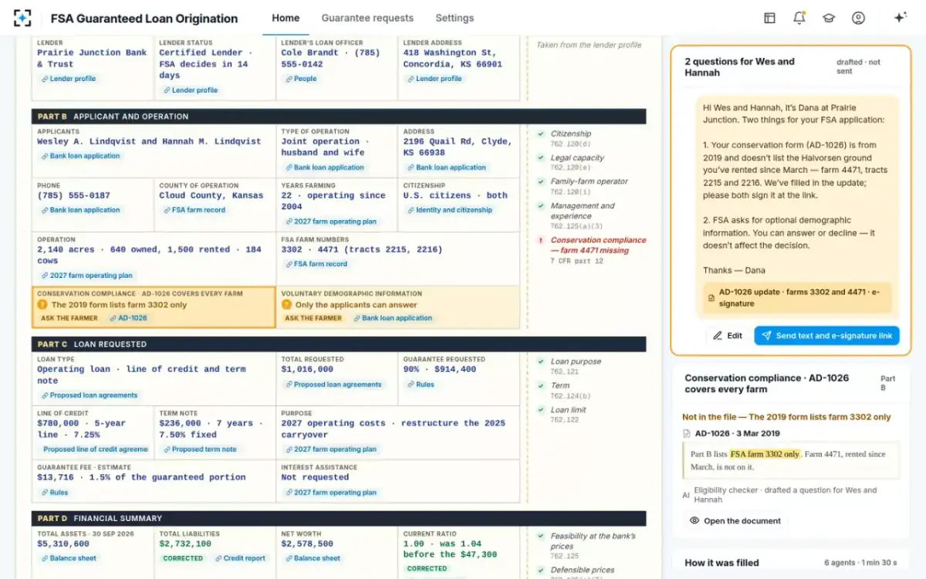This screenshot has height=579, width=926.
Task: Click the app logo in the header
Action: pos(22,18)
